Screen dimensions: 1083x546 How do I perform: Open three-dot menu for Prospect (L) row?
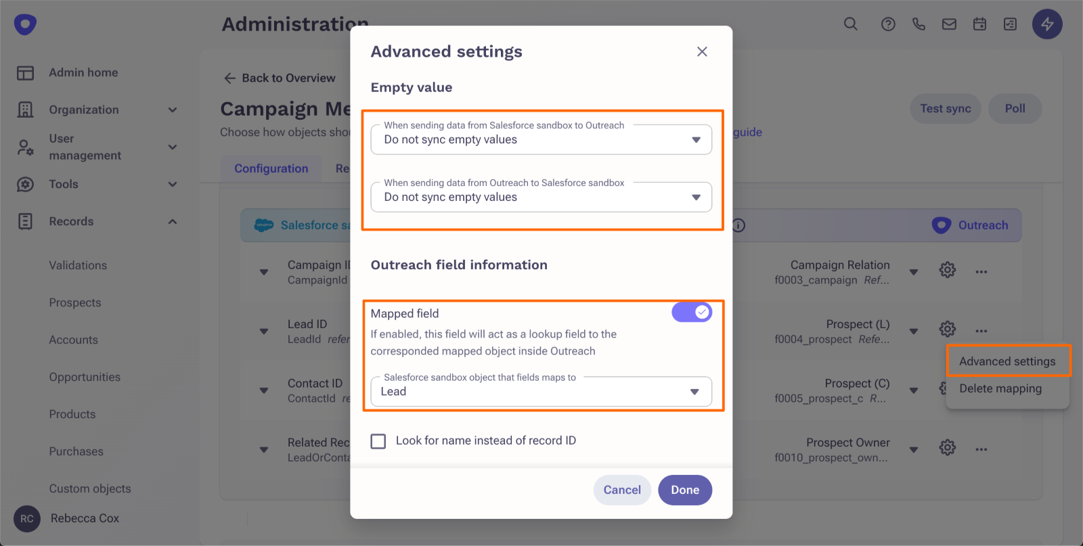[x=981, y=331]
